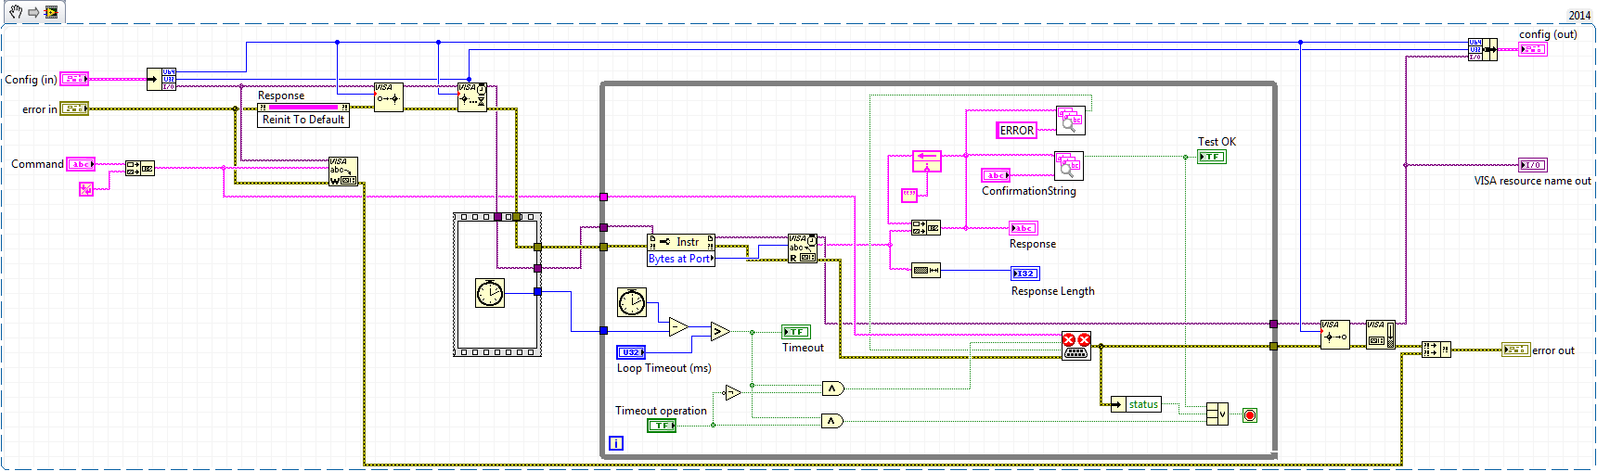The height and width of the screenshot is (471, 1597).
Task: Click the Timeout boolean indicator terminal
Action: (x=796, y=332)
